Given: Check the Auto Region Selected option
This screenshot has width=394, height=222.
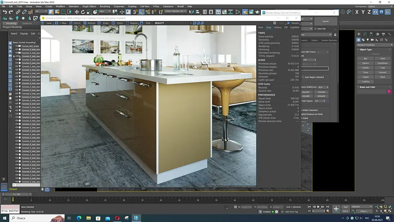Looking at the screenshot, I should click(x=303, y=77).
